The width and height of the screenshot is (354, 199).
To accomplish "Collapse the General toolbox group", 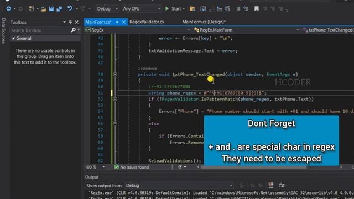I will (13, 38).
